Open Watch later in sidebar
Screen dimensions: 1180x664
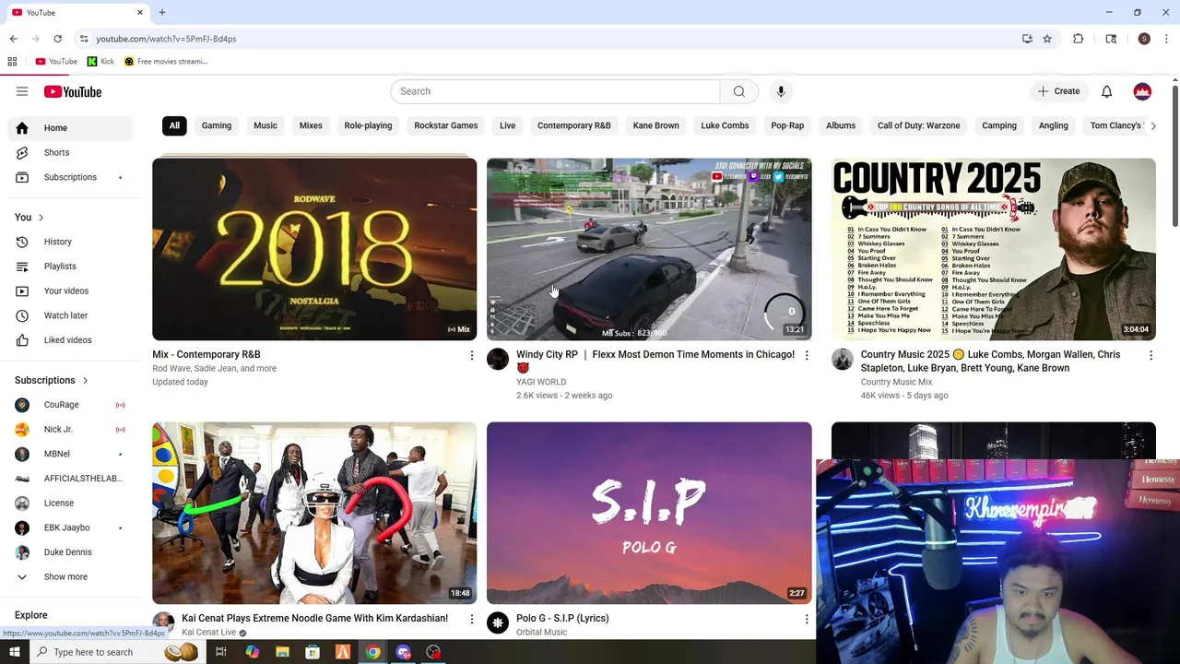point(70,315)
